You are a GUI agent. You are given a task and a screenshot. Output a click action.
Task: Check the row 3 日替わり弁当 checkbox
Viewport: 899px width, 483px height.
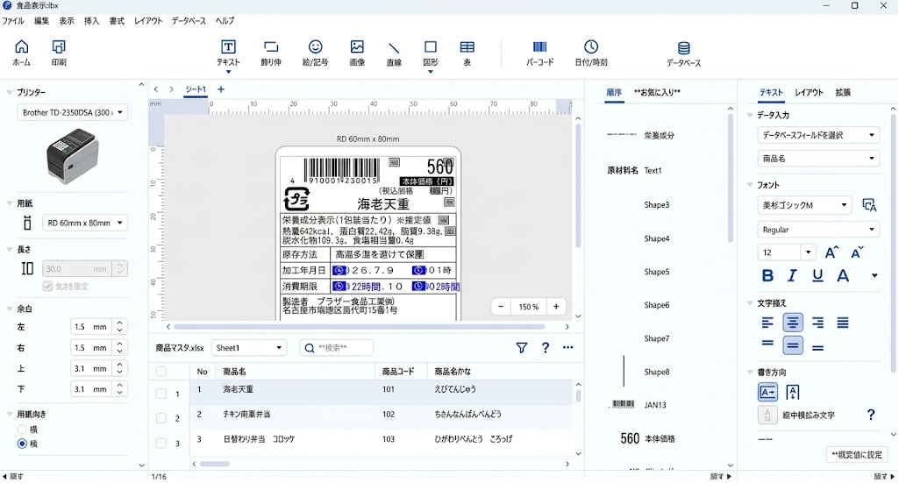161,443
